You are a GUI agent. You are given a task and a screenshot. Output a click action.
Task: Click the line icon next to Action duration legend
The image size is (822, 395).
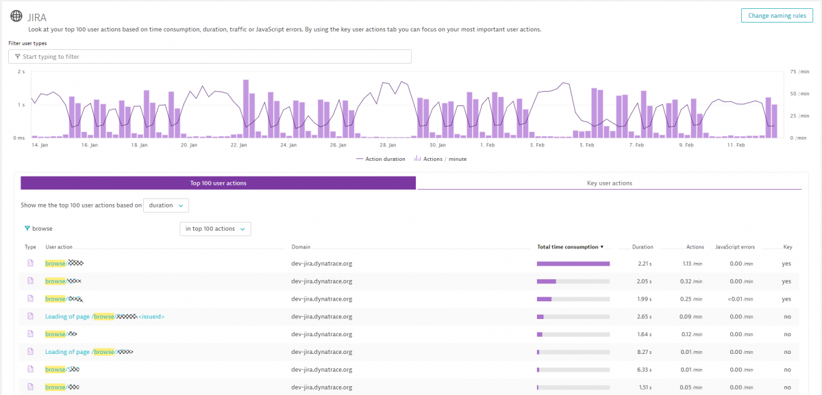pyautogui.click(x=361, y=158)
